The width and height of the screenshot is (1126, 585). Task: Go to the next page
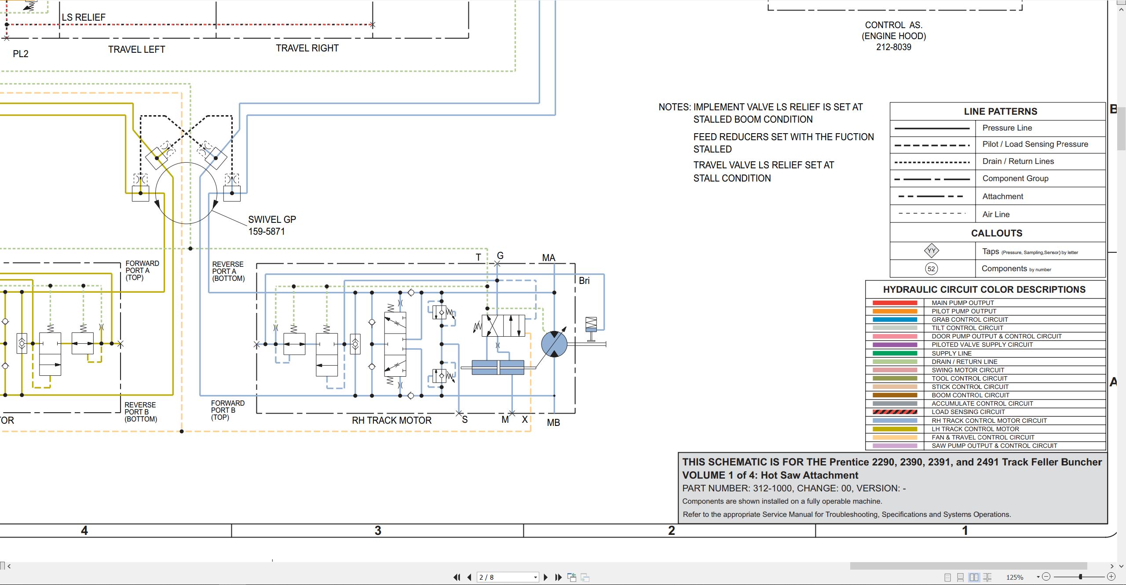[546, 577]
